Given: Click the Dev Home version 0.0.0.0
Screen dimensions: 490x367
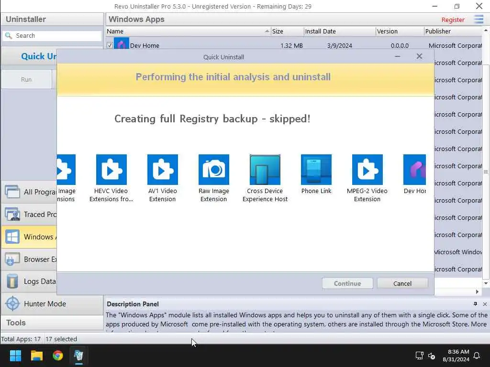Looking at the screenshot, I should point(400,45).
